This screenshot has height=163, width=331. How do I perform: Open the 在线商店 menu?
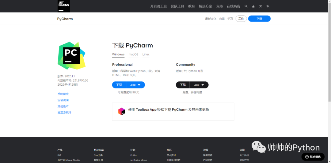[234, 6]
